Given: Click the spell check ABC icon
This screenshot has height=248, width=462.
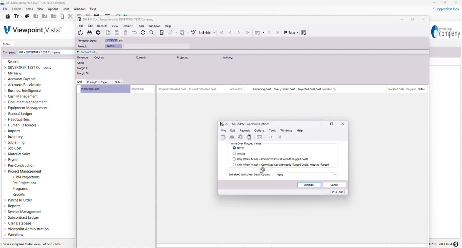Looking at the screenshot, I should [193, 32].
